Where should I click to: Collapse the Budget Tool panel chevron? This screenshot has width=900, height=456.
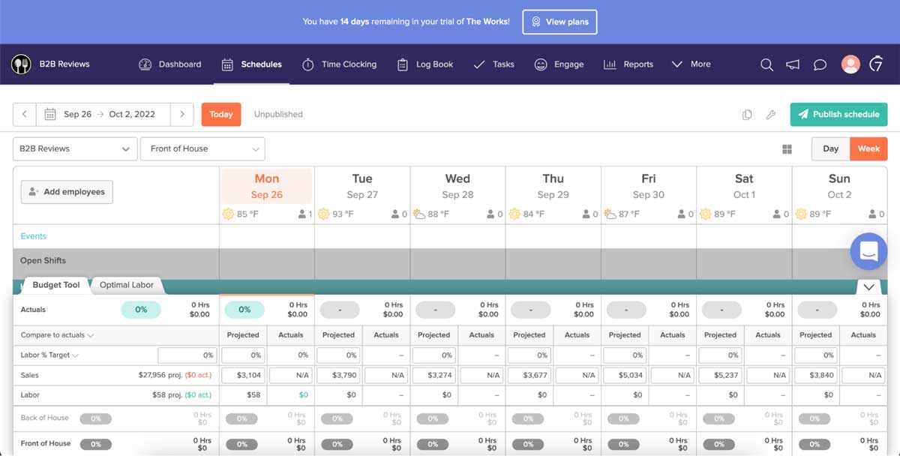[x=868, y=287]
